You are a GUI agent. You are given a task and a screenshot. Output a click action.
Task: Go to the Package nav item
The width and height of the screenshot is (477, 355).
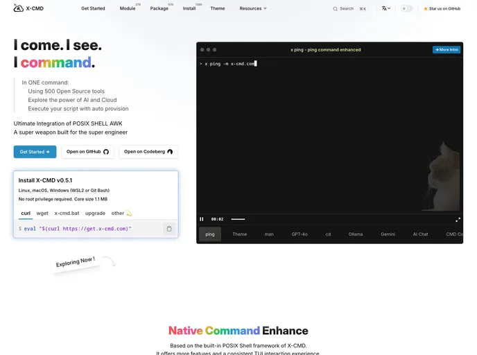tap(159, 8)
